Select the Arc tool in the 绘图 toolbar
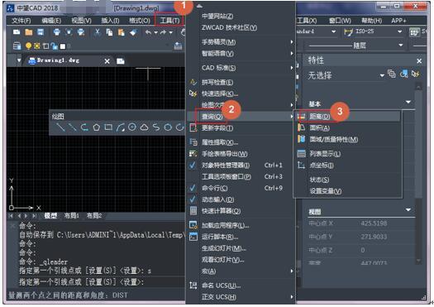This screenshot has width=434, height=307. tap(121, 127)
